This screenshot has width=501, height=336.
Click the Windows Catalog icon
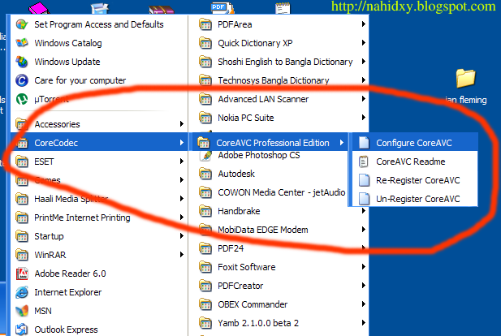pos(22,43)
